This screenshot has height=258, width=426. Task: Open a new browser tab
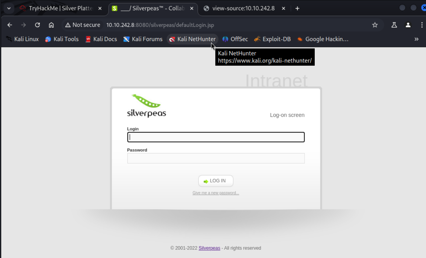pyautogui.click(x=297, y=8)
